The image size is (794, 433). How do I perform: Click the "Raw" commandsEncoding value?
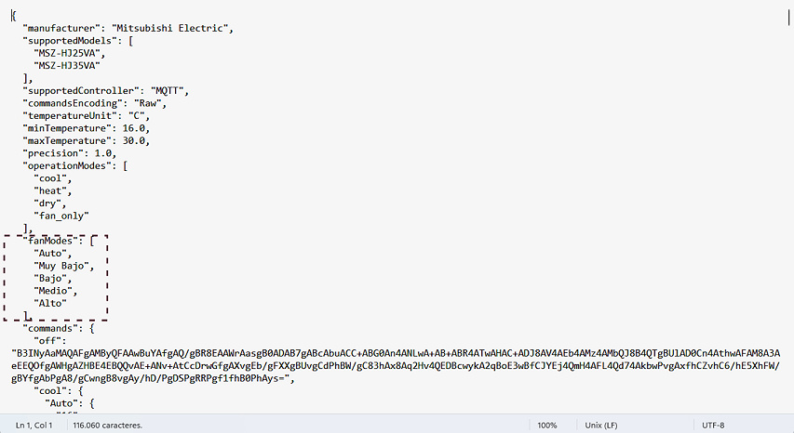[x=148, y=103]
